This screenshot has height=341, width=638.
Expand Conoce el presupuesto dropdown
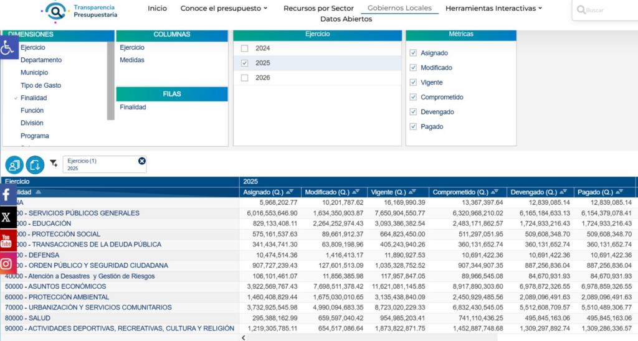point(224,8)
